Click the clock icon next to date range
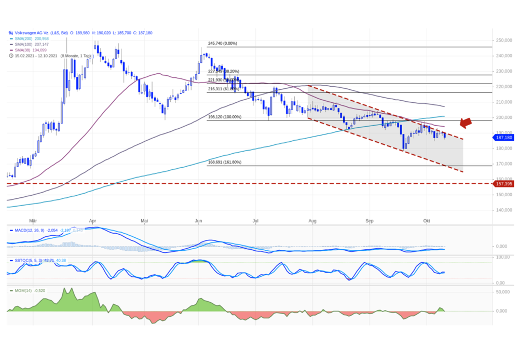This screenshot has width=519, height=337. tap(11, 56)
